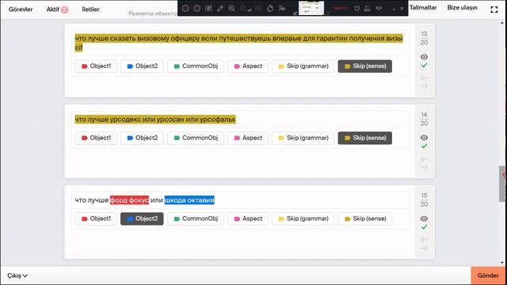Choose CommonObj label in the урсодекс task

click(x=196, y=138)
